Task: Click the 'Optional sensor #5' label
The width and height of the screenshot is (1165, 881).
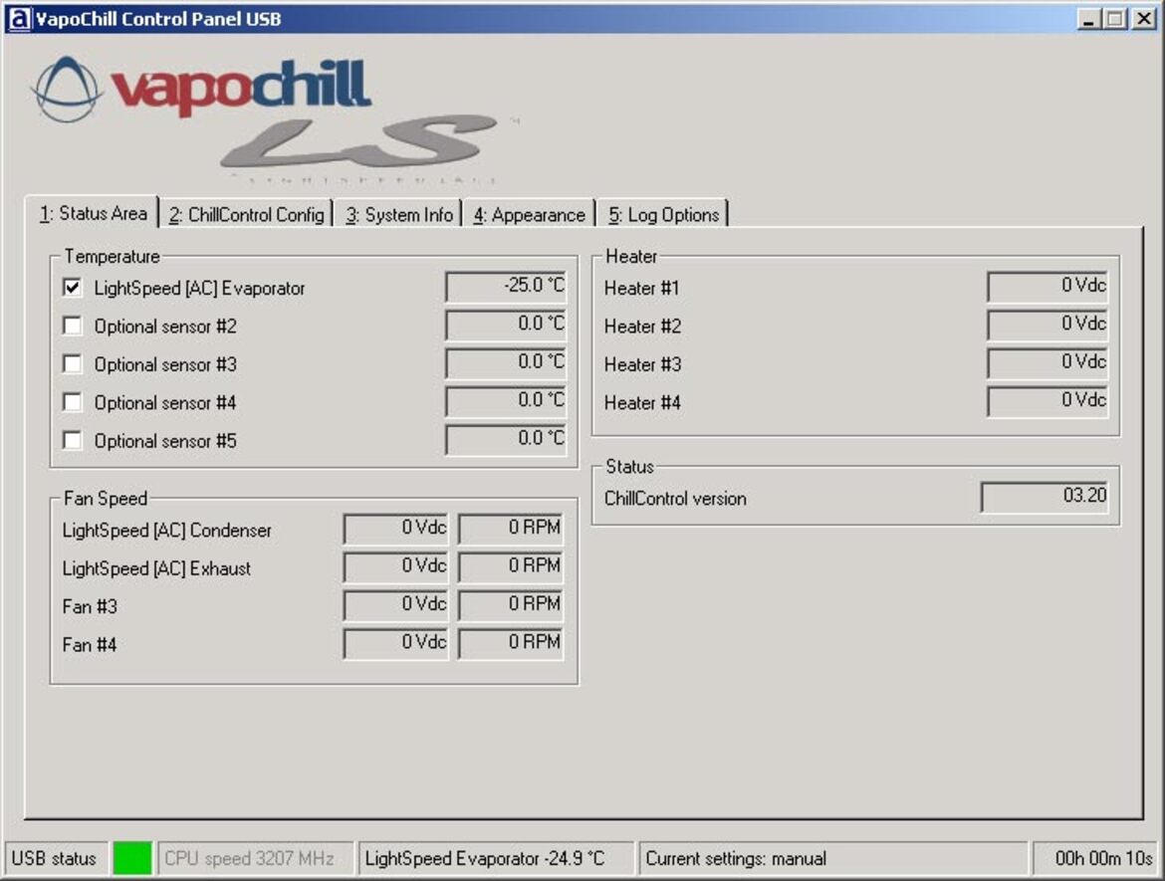Action: pyautogui.click(x=165, y=441)
